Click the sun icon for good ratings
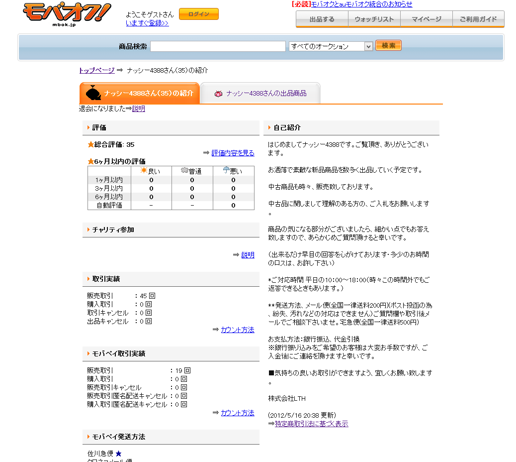This screenshot has width=516, height=462. coord(144,171)
